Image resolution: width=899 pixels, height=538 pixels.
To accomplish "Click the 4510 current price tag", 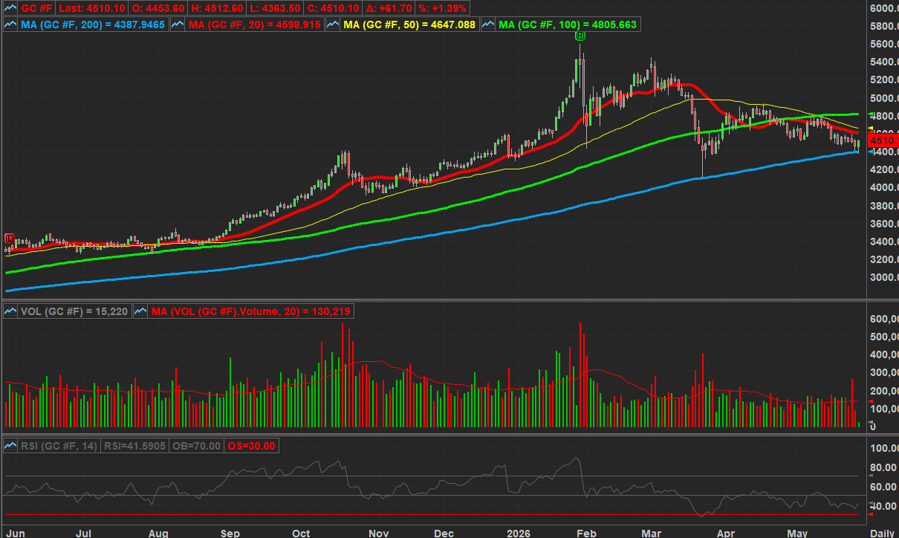I will [884, 140].
